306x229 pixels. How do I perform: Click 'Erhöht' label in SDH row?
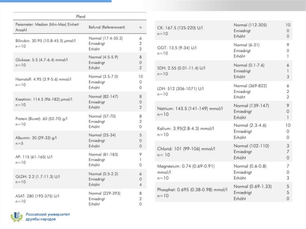(x=239, y=77)
